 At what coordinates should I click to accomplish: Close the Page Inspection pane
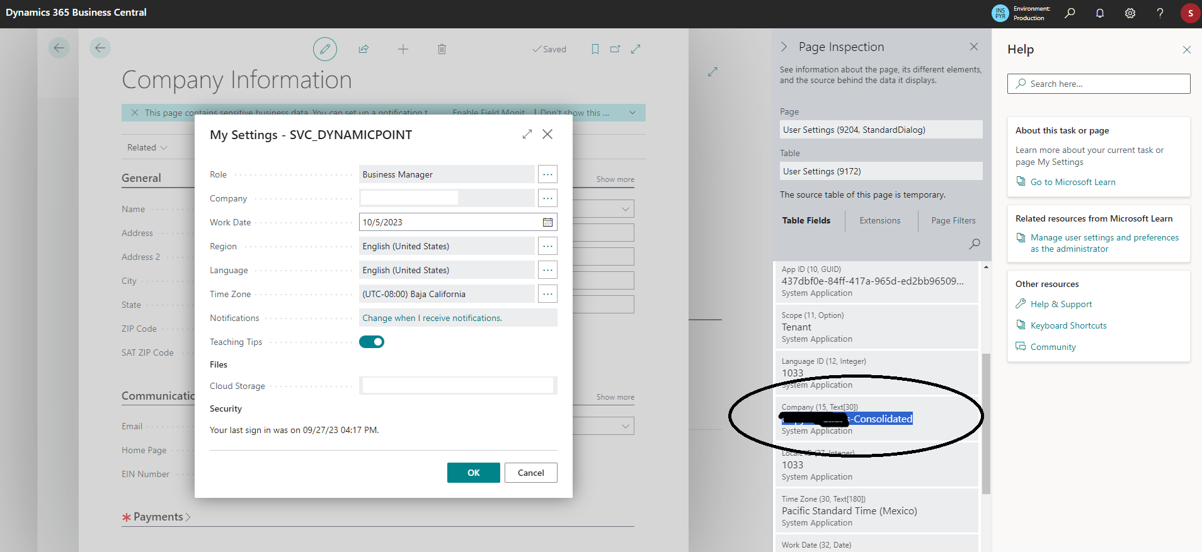pos(974,47)
